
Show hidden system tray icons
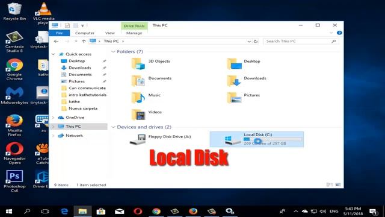pos(296,212)
